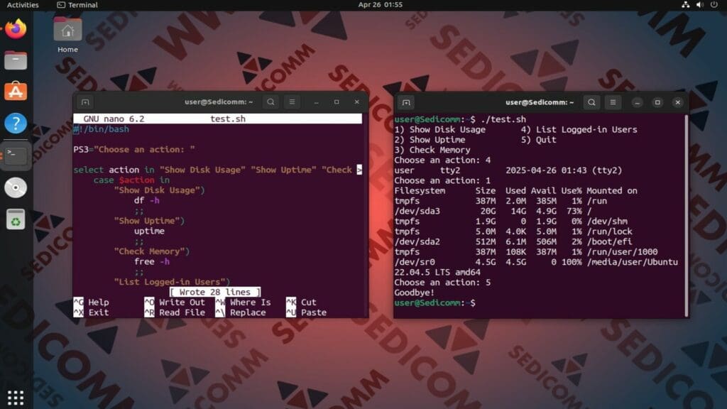The image size is (727, 409).
Task: Click the "Show Uptime") case label in nano
Action: [149, 221]
